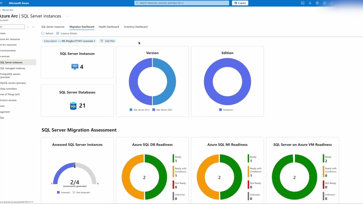Click the Add filter button

pyautogui.click(x=107, y=41)
